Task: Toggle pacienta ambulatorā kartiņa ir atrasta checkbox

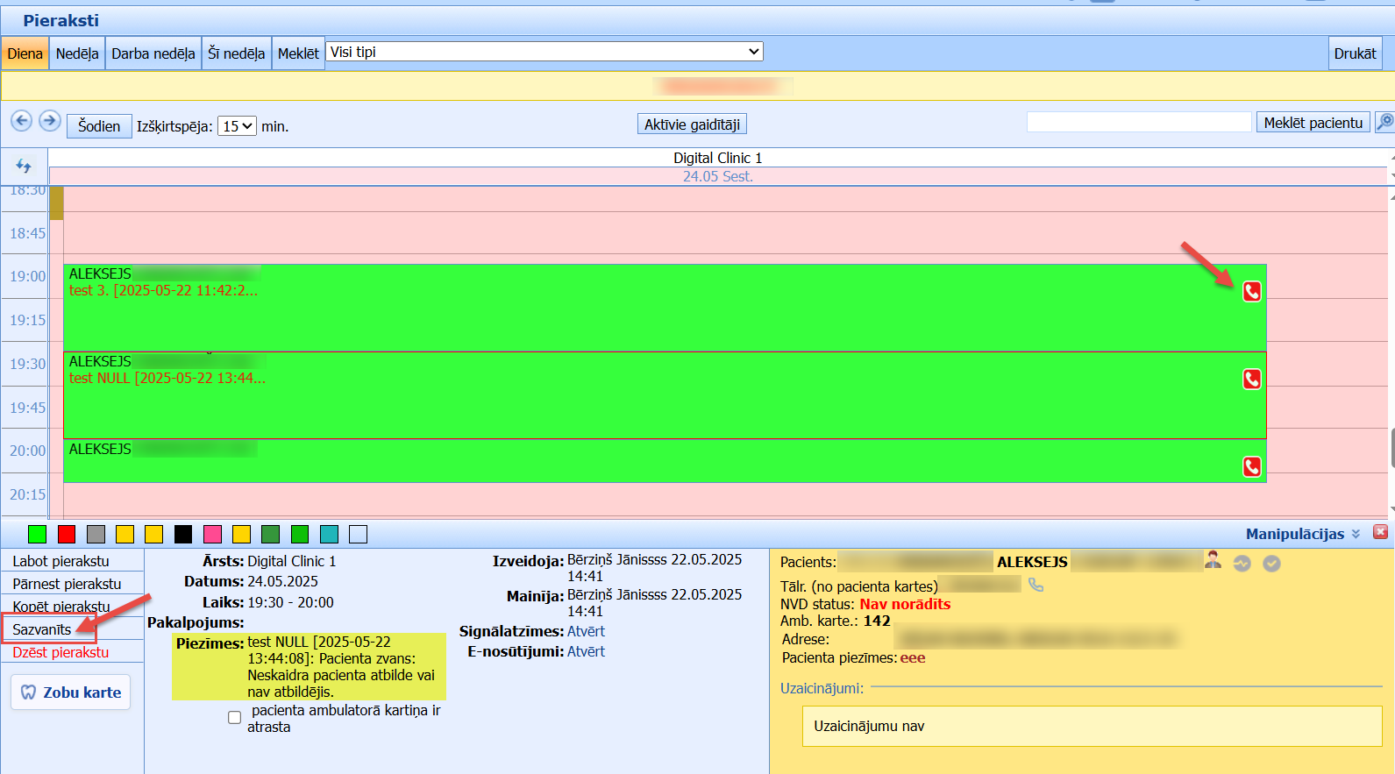Action: (234, 717)
